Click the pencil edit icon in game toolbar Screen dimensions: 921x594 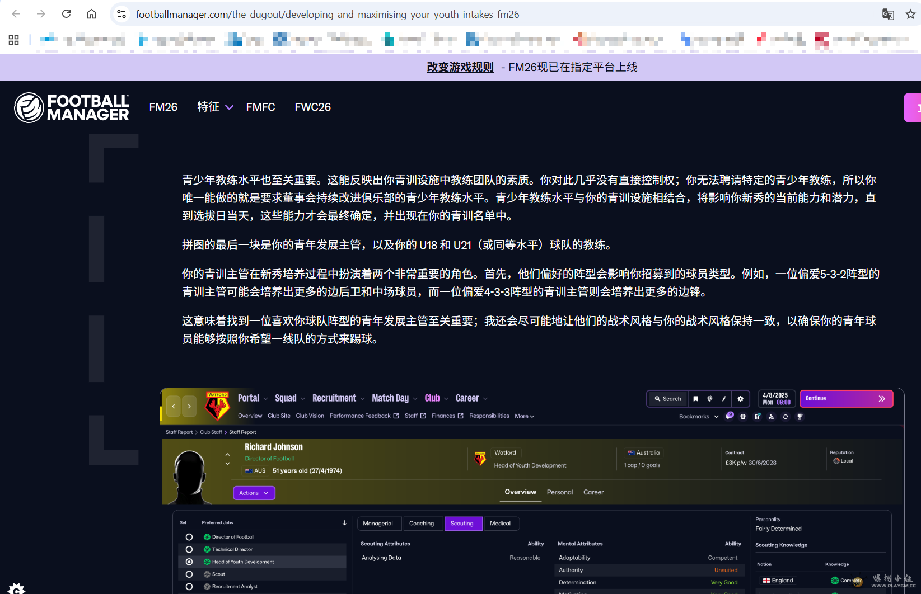[724, 399]
